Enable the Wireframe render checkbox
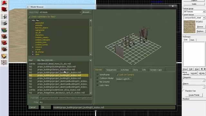 coord(98,75)
